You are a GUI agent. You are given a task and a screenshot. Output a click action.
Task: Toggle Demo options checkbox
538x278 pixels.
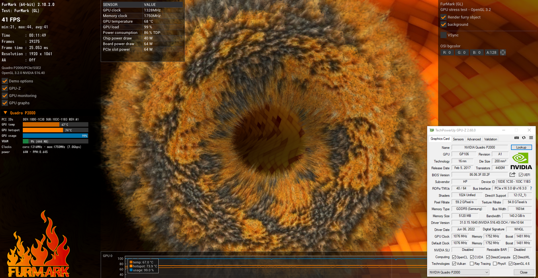pos(5,81)
